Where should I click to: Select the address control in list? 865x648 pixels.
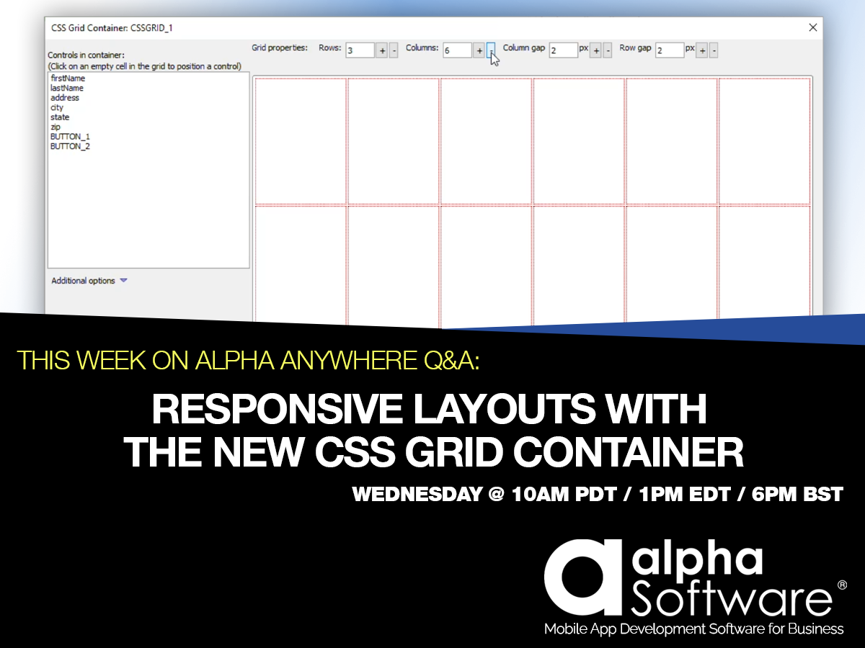(65, 98)
